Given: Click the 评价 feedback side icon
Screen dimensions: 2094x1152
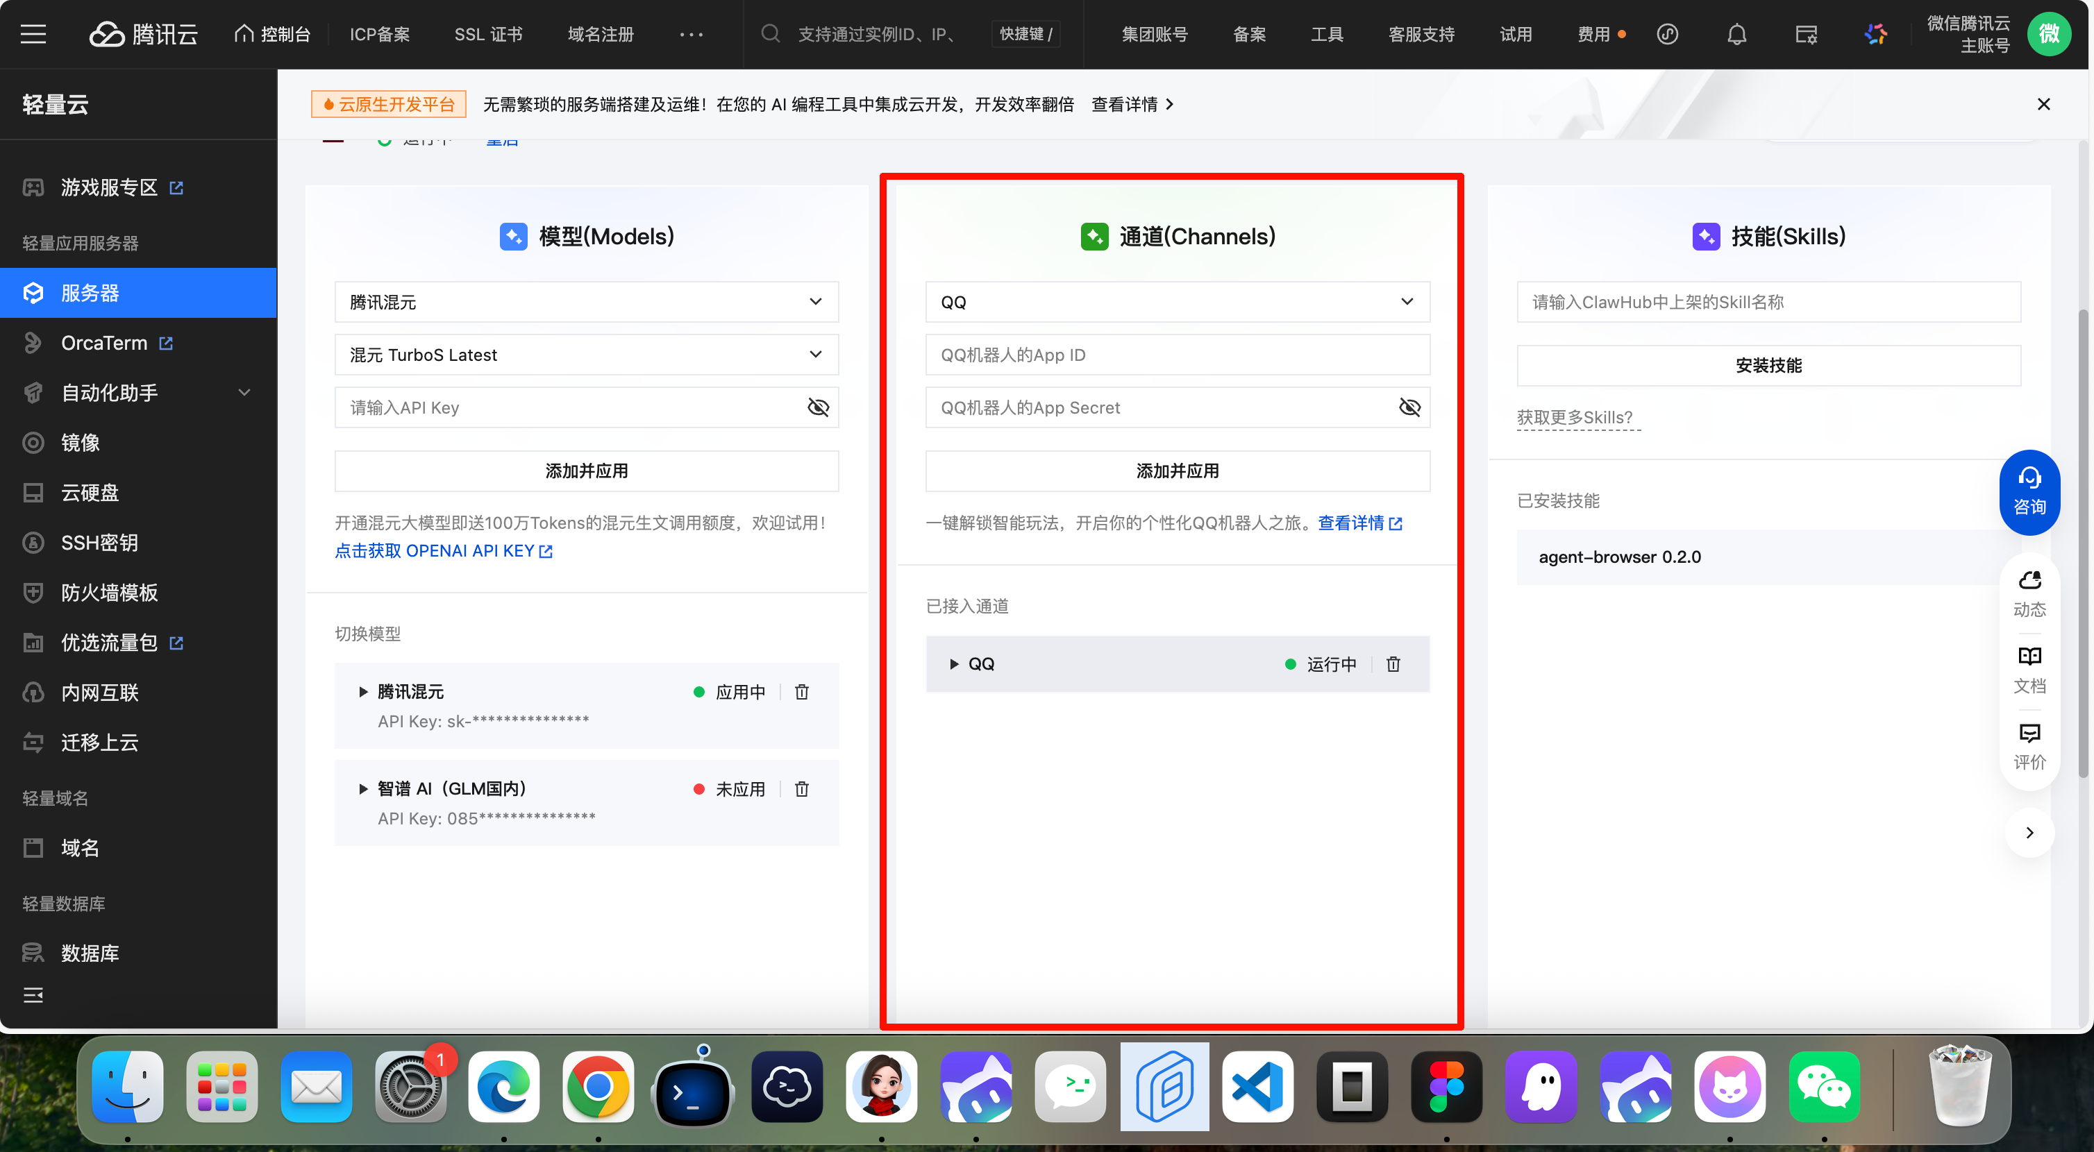Looking at the screenshot, I should pos(2029,745).
